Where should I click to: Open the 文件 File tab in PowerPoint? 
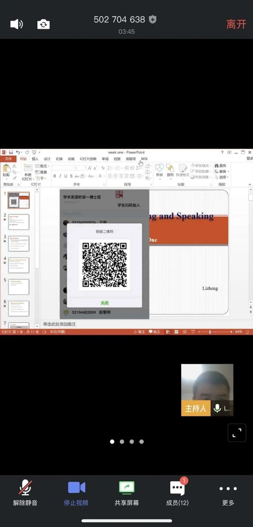[x=8, y=159]
